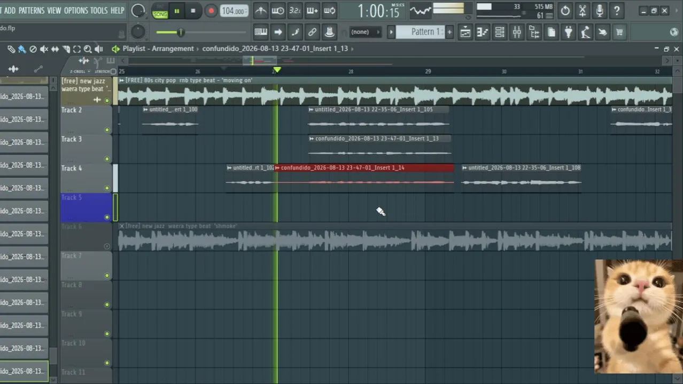Click the scissors icon in top toolbar
This screenshot has height=384, width=683.
coord(583,11)
